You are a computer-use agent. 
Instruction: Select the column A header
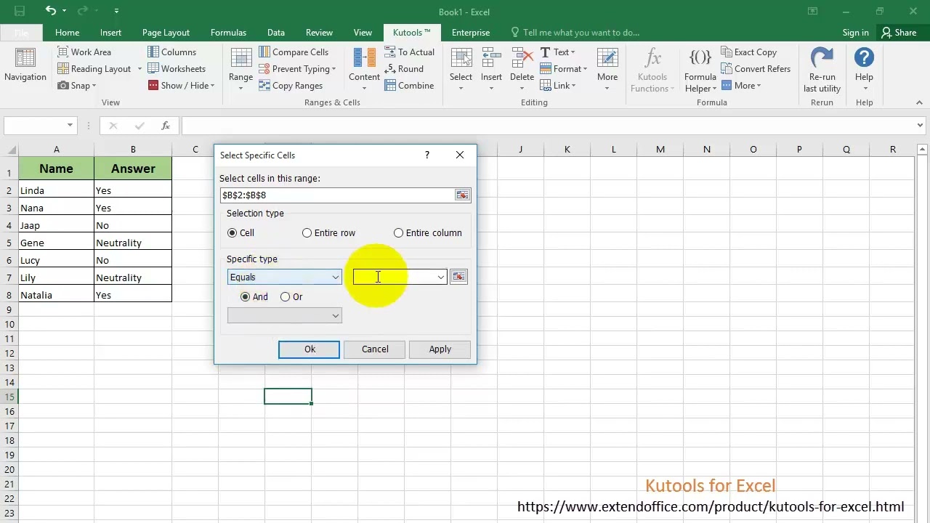click(x=56, y=149)
